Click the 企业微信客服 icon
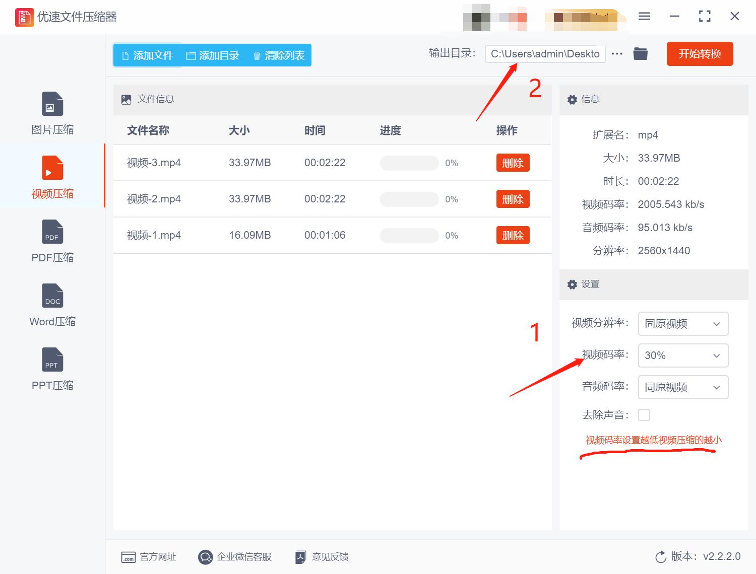 point(205,557)
